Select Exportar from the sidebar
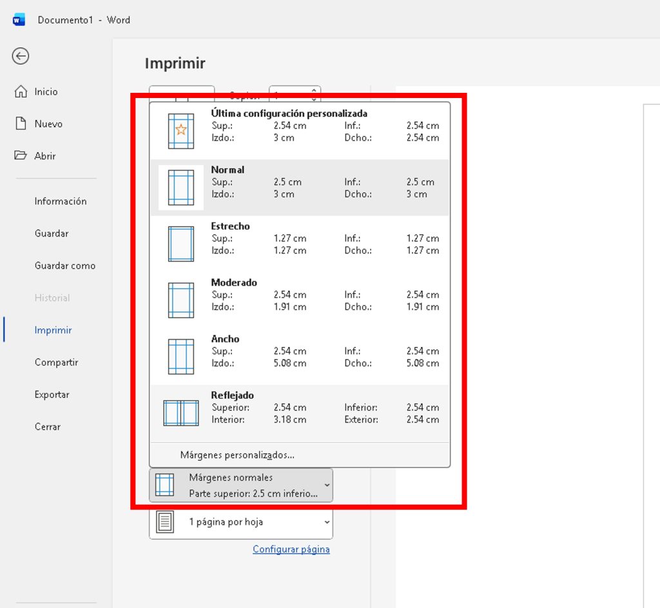660x608 pixels. click(52, 395)
